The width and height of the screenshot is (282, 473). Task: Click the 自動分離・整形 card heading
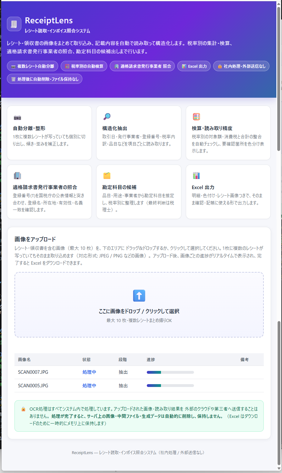click(x=29, y=128)
